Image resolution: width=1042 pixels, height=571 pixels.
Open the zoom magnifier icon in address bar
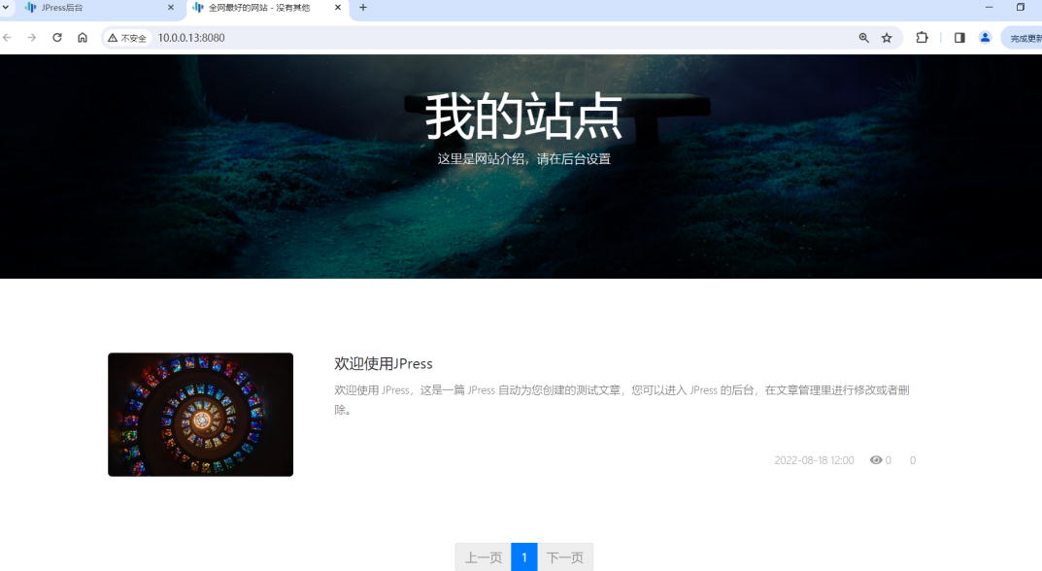coord(863,38)
